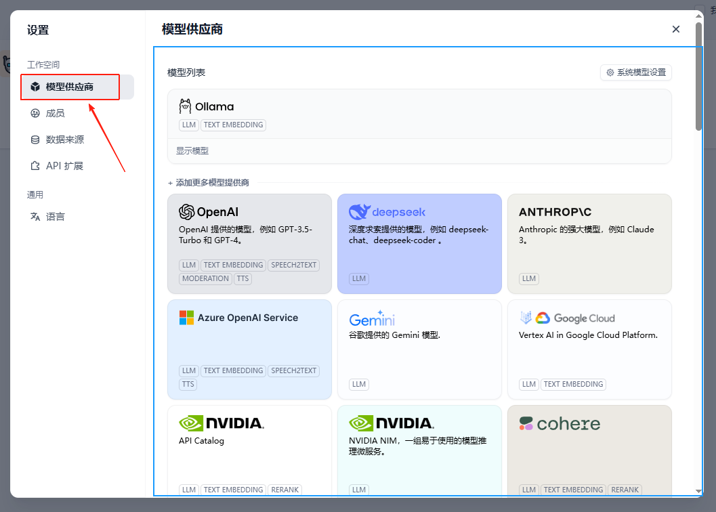
Task: Click the OpenAI logo icon
Action: click(x=187, y=212)
